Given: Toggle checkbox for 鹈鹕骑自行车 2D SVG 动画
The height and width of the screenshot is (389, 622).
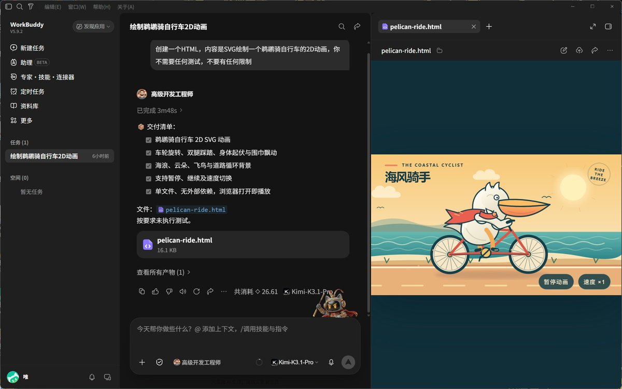Looking at the screenshot, I should click(149, 140).
